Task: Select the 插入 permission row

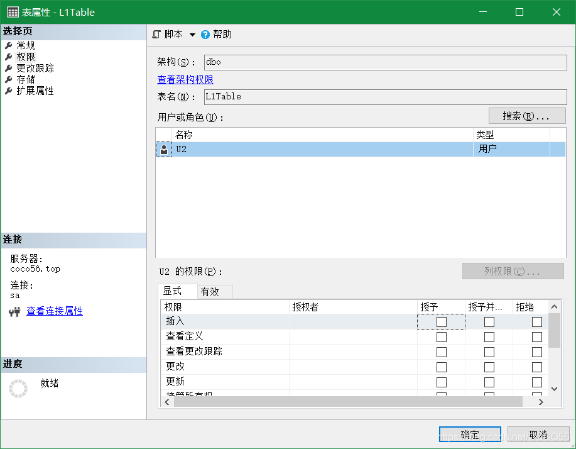Action: tap(354, 322)
